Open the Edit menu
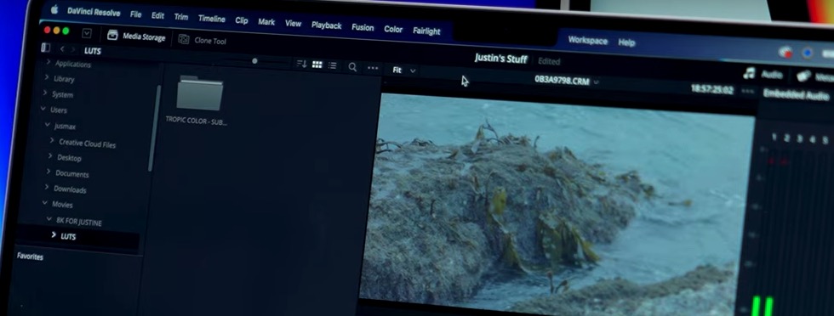Screen dimensions: 834x316 click(157, 15)
